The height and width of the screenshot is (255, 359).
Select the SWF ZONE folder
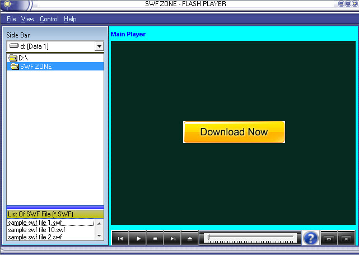point(55,67)
